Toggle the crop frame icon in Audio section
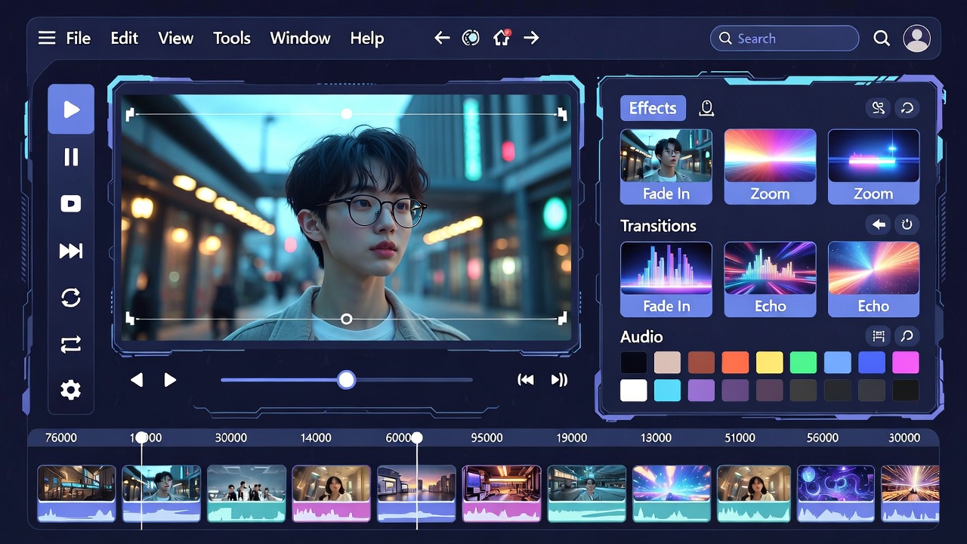967x544 pixels. [x=878, y=336]
